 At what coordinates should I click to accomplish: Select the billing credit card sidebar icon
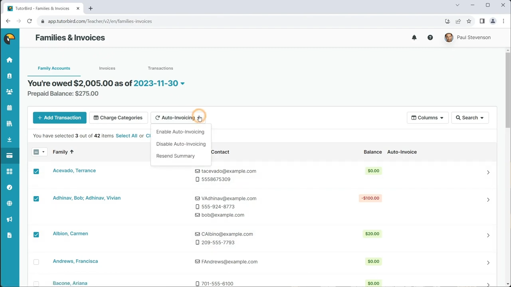pyautogui.click(x=10, y=155)
